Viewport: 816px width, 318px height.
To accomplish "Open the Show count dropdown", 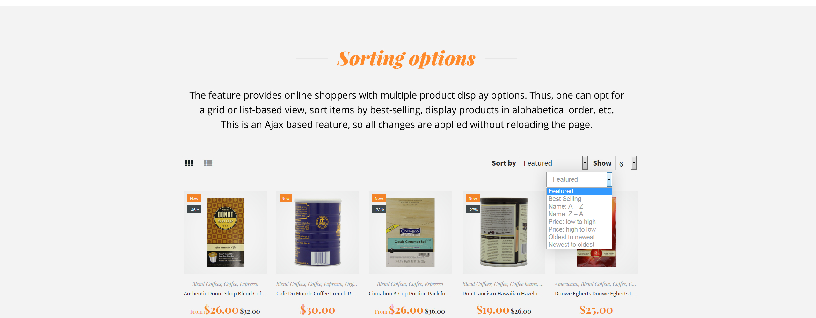I will coord(626,163).
